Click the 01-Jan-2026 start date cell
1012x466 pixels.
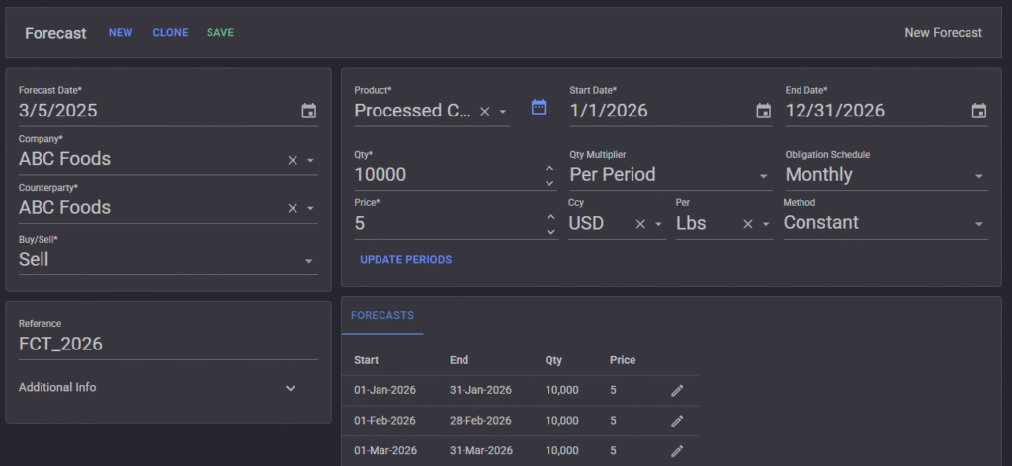coord(384,390)
